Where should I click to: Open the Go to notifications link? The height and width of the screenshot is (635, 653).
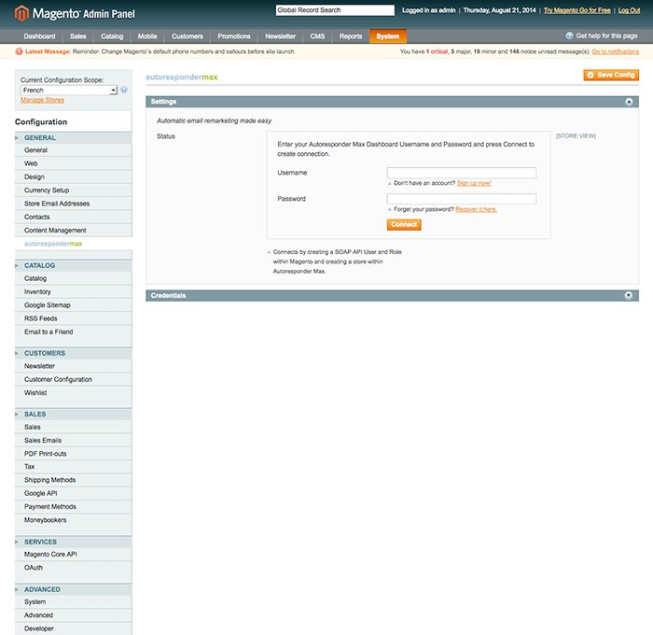coord(615,51)
